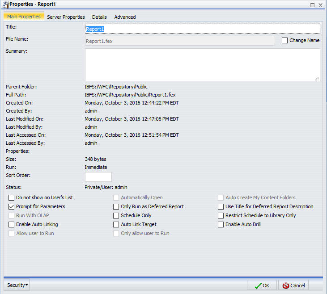The height and width of the screenshot is (294, 327).
Task: Click the Full Path value ending Report1.fex
Action: pos(130,95)
